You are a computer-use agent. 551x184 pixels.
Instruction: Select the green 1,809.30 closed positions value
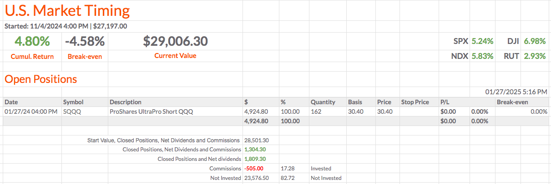point(255,159)
